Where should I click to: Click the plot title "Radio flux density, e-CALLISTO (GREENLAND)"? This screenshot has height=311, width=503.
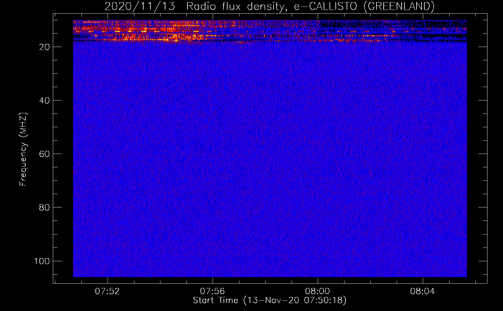click(x=310, y=7)
